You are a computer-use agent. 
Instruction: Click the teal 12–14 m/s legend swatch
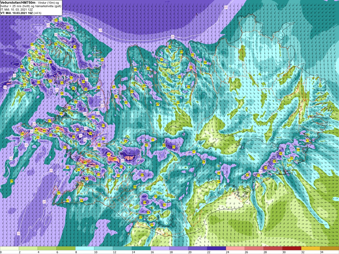(x=122, y=248)
